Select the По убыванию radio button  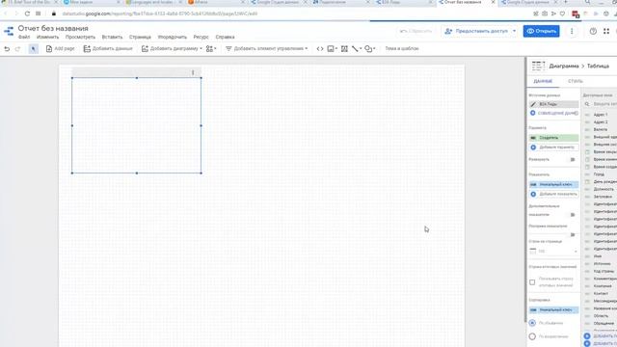(x=532, y=323)
